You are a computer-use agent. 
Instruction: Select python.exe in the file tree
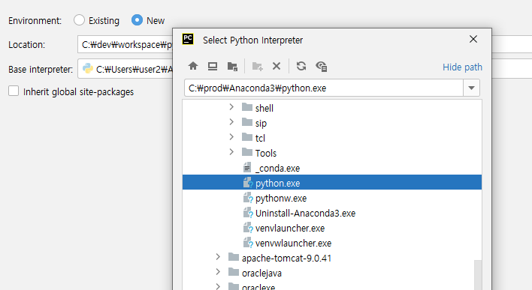(332, 182)
